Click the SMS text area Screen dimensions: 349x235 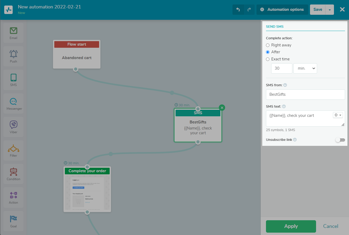[x=306, y=118]
